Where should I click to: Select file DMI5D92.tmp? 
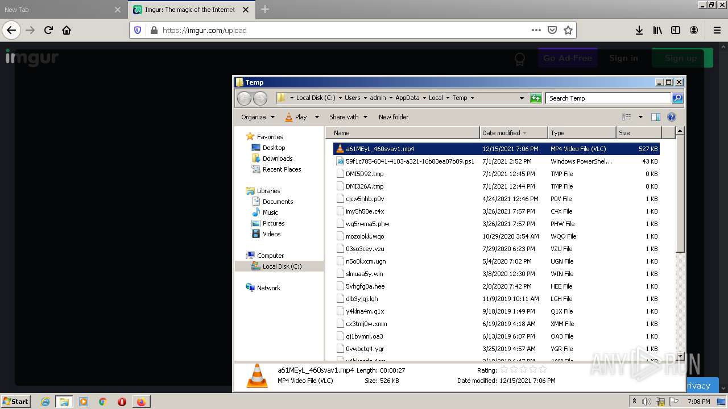496,174
